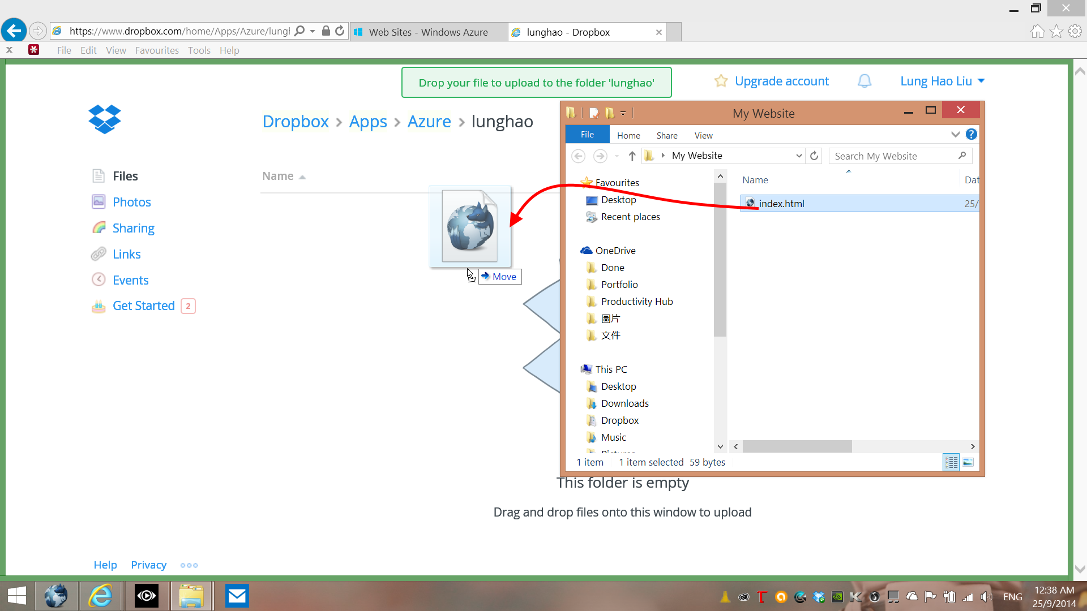
Task: Click the Privacy footer link
Action: point(148,565)
